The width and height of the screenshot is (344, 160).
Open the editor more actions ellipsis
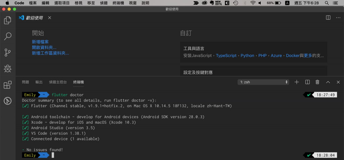click(x=338, y=18)
